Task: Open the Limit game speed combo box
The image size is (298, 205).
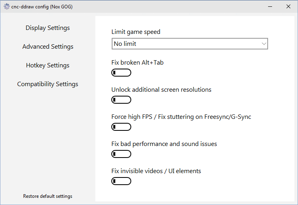Action: coord(190,44)
